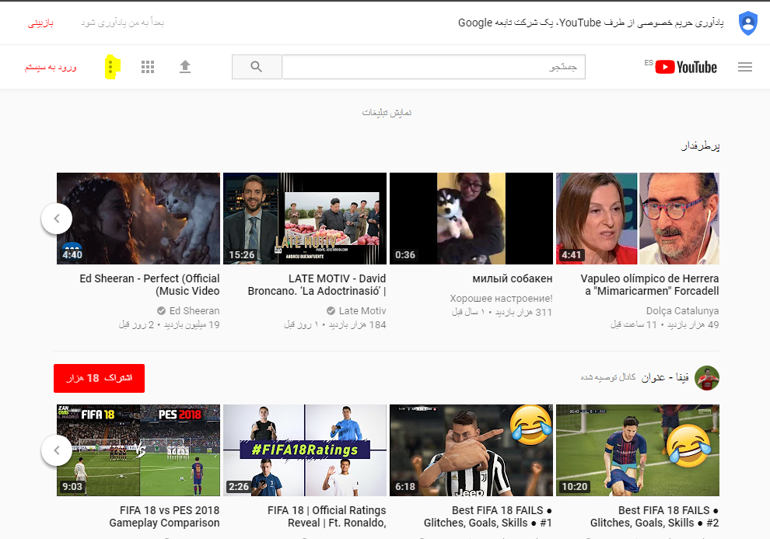Click the verified badge next to Ed Sheeran
770x539 pixels.
pos(161,311)
